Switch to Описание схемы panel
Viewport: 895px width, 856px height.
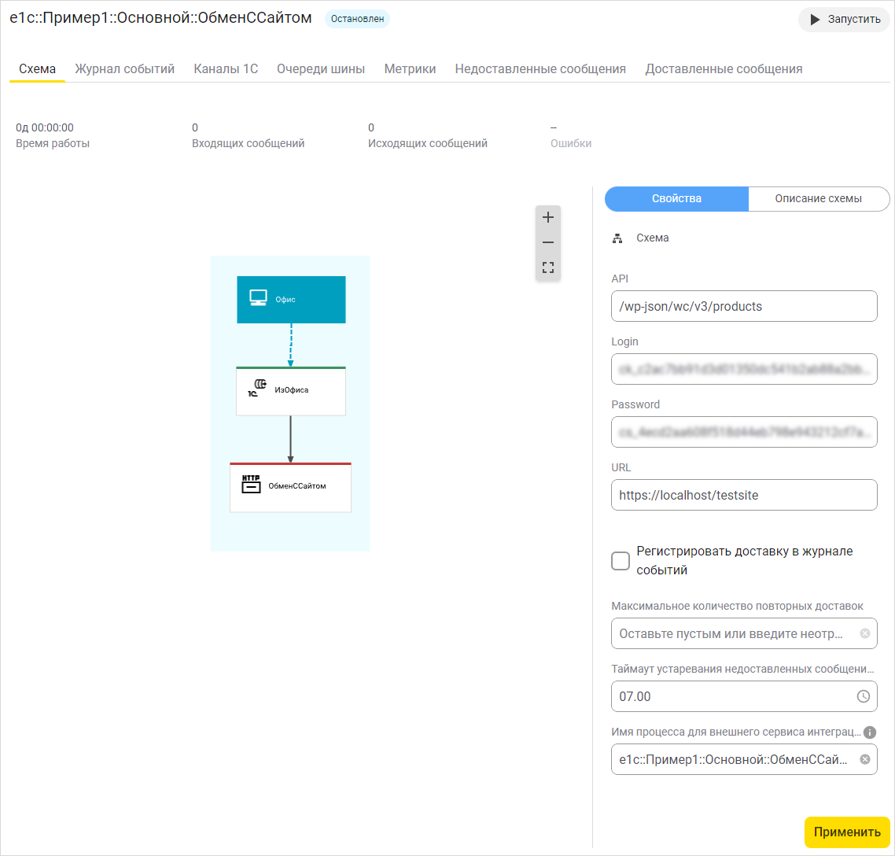point(818,199)
